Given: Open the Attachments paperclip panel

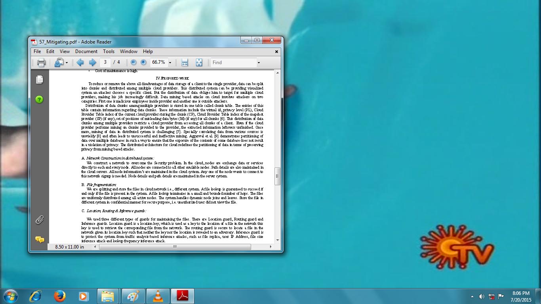Looking at the screenshot, I should [39, 220].
